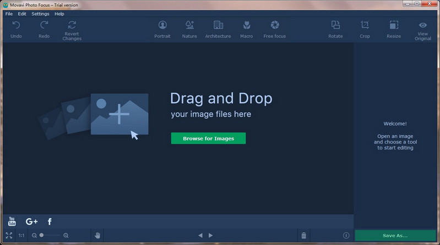The height and width of the screenshot is (245, 440).
Task: Click the fit-to-screen expand icon
Action: 9,236
